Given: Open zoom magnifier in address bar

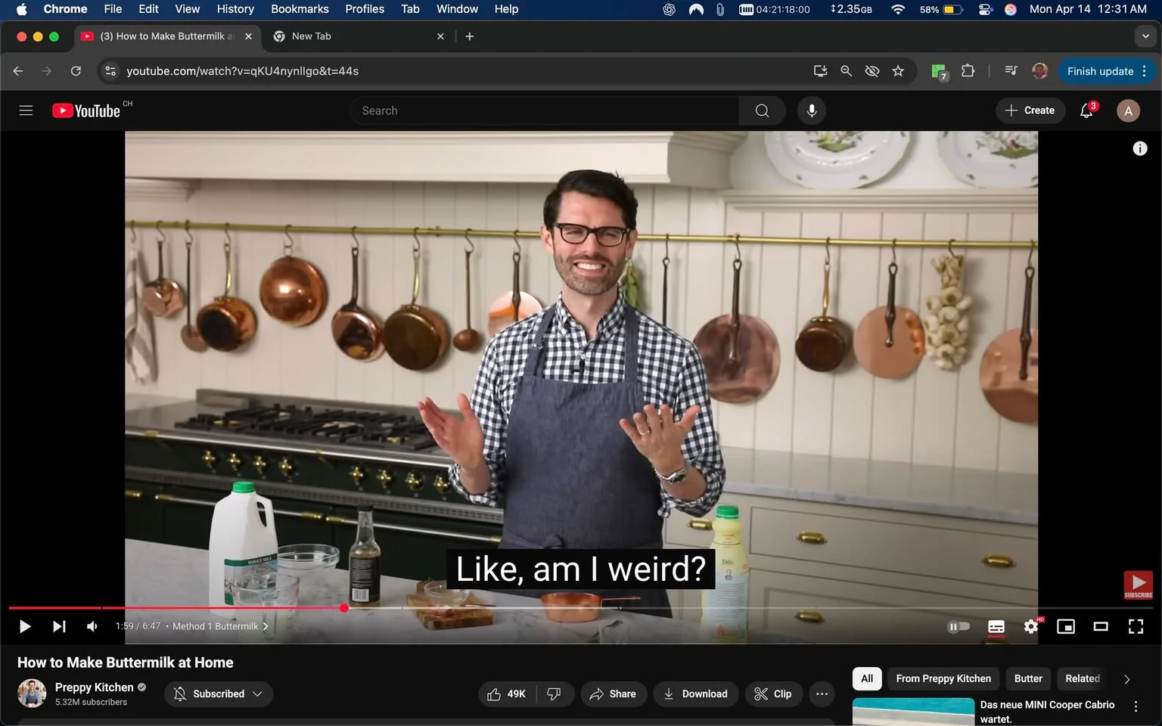Looking at the screenshot, I should pos(846,71).
